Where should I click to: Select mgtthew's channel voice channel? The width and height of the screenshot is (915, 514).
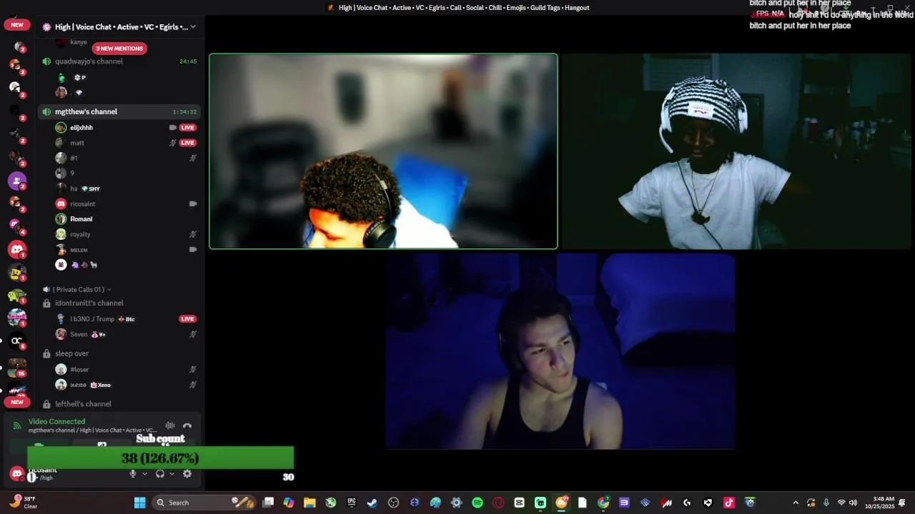tap(119, 112)
